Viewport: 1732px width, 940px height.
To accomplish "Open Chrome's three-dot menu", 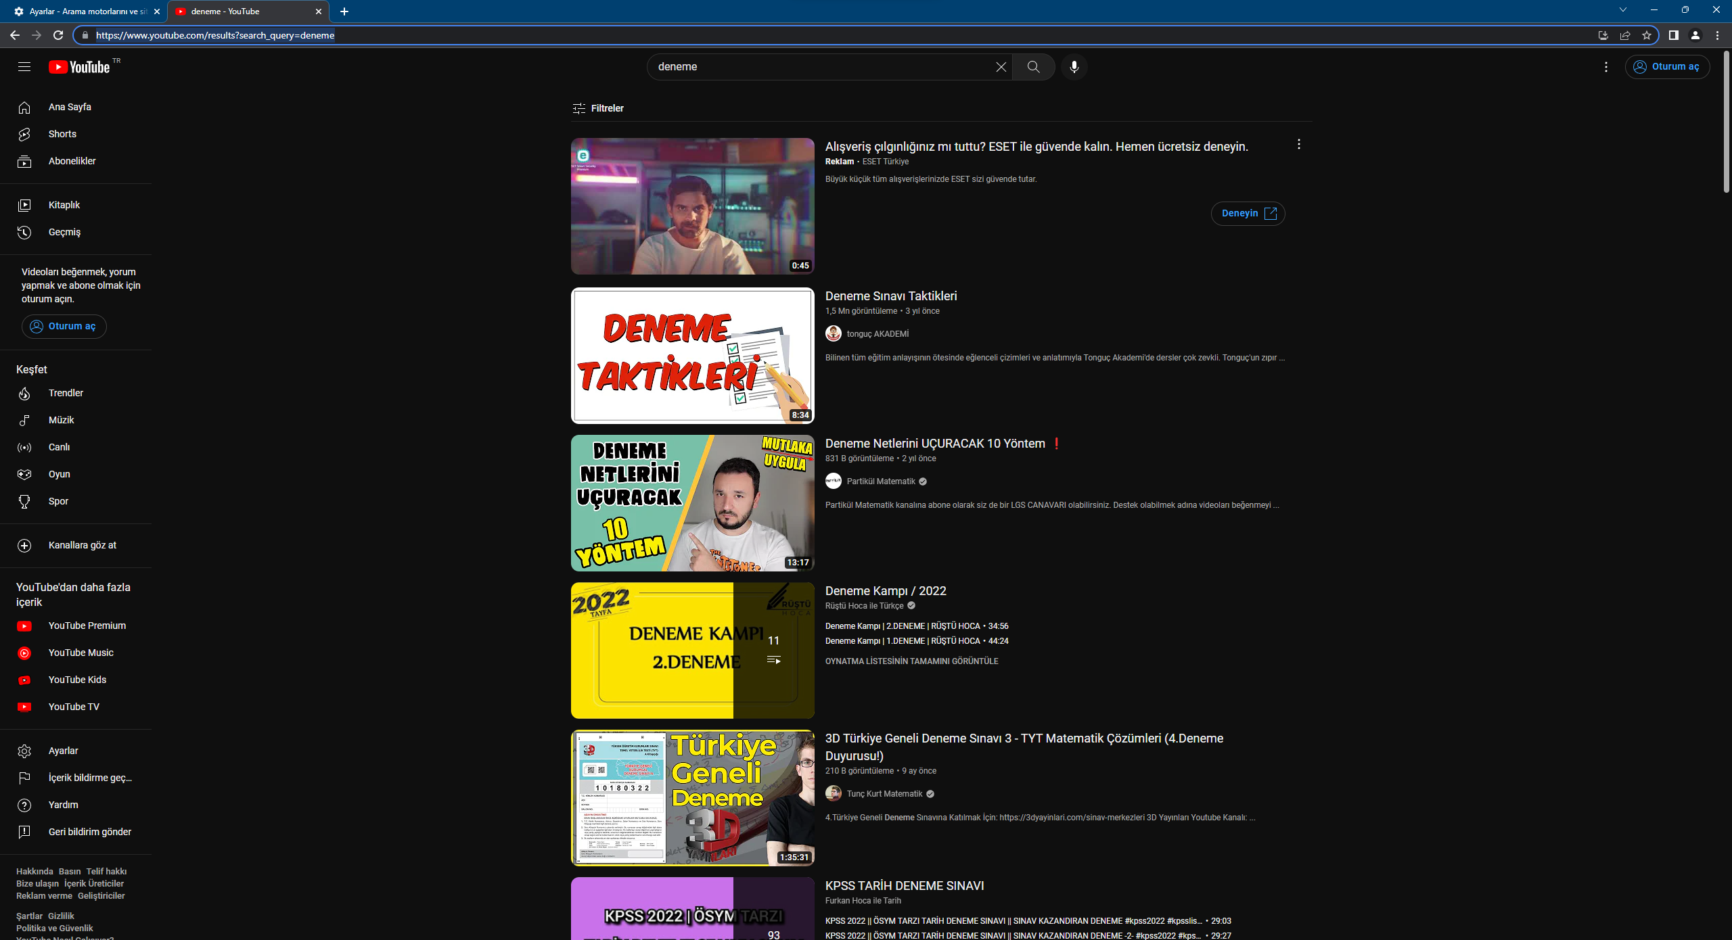I will point(1717,35).
